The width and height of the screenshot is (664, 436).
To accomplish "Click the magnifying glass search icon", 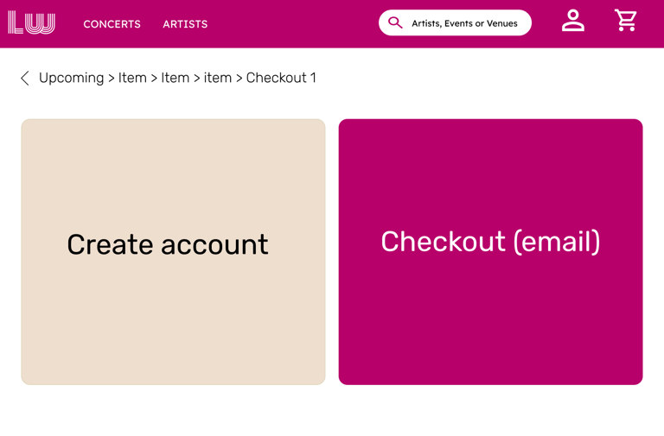I will point(395,23).
